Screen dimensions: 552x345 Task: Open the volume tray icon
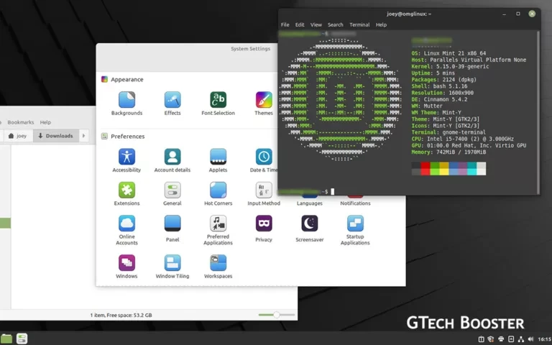(x=531, y=339)
